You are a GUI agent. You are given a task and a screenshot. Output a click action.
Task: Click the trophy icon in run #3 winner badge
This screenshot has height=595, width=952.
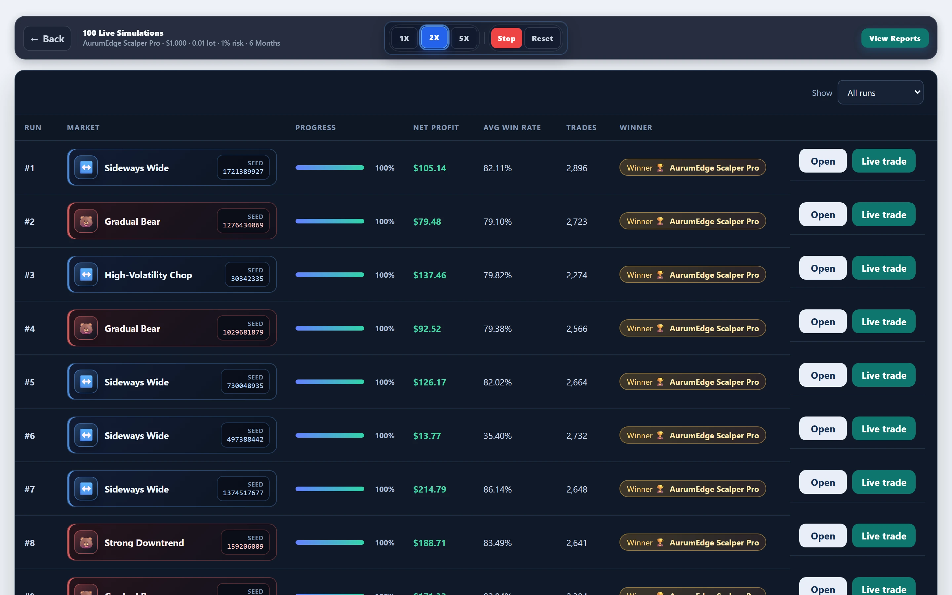(x=660, y=275)
